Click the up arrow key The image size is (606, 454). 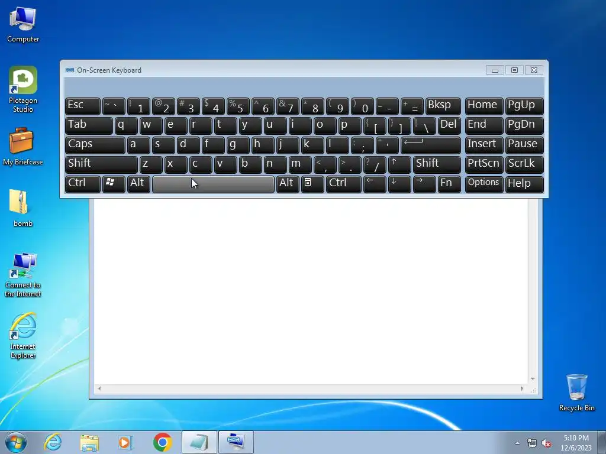[399, 165]
